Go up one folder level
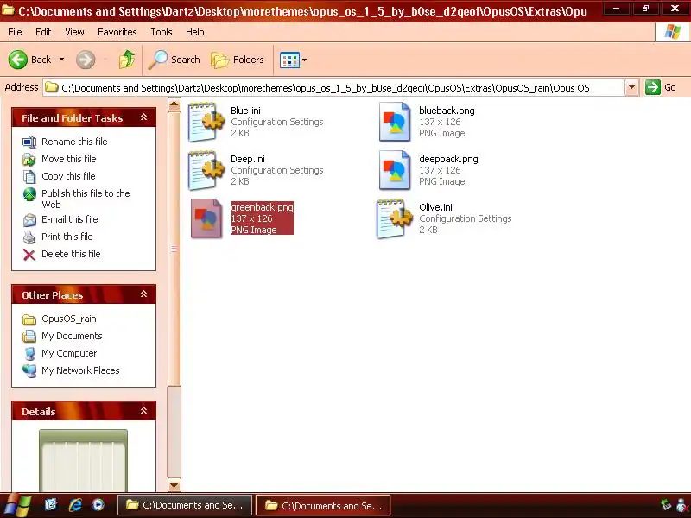Screen dimensions: 691x518 click(x=127, y=60)
